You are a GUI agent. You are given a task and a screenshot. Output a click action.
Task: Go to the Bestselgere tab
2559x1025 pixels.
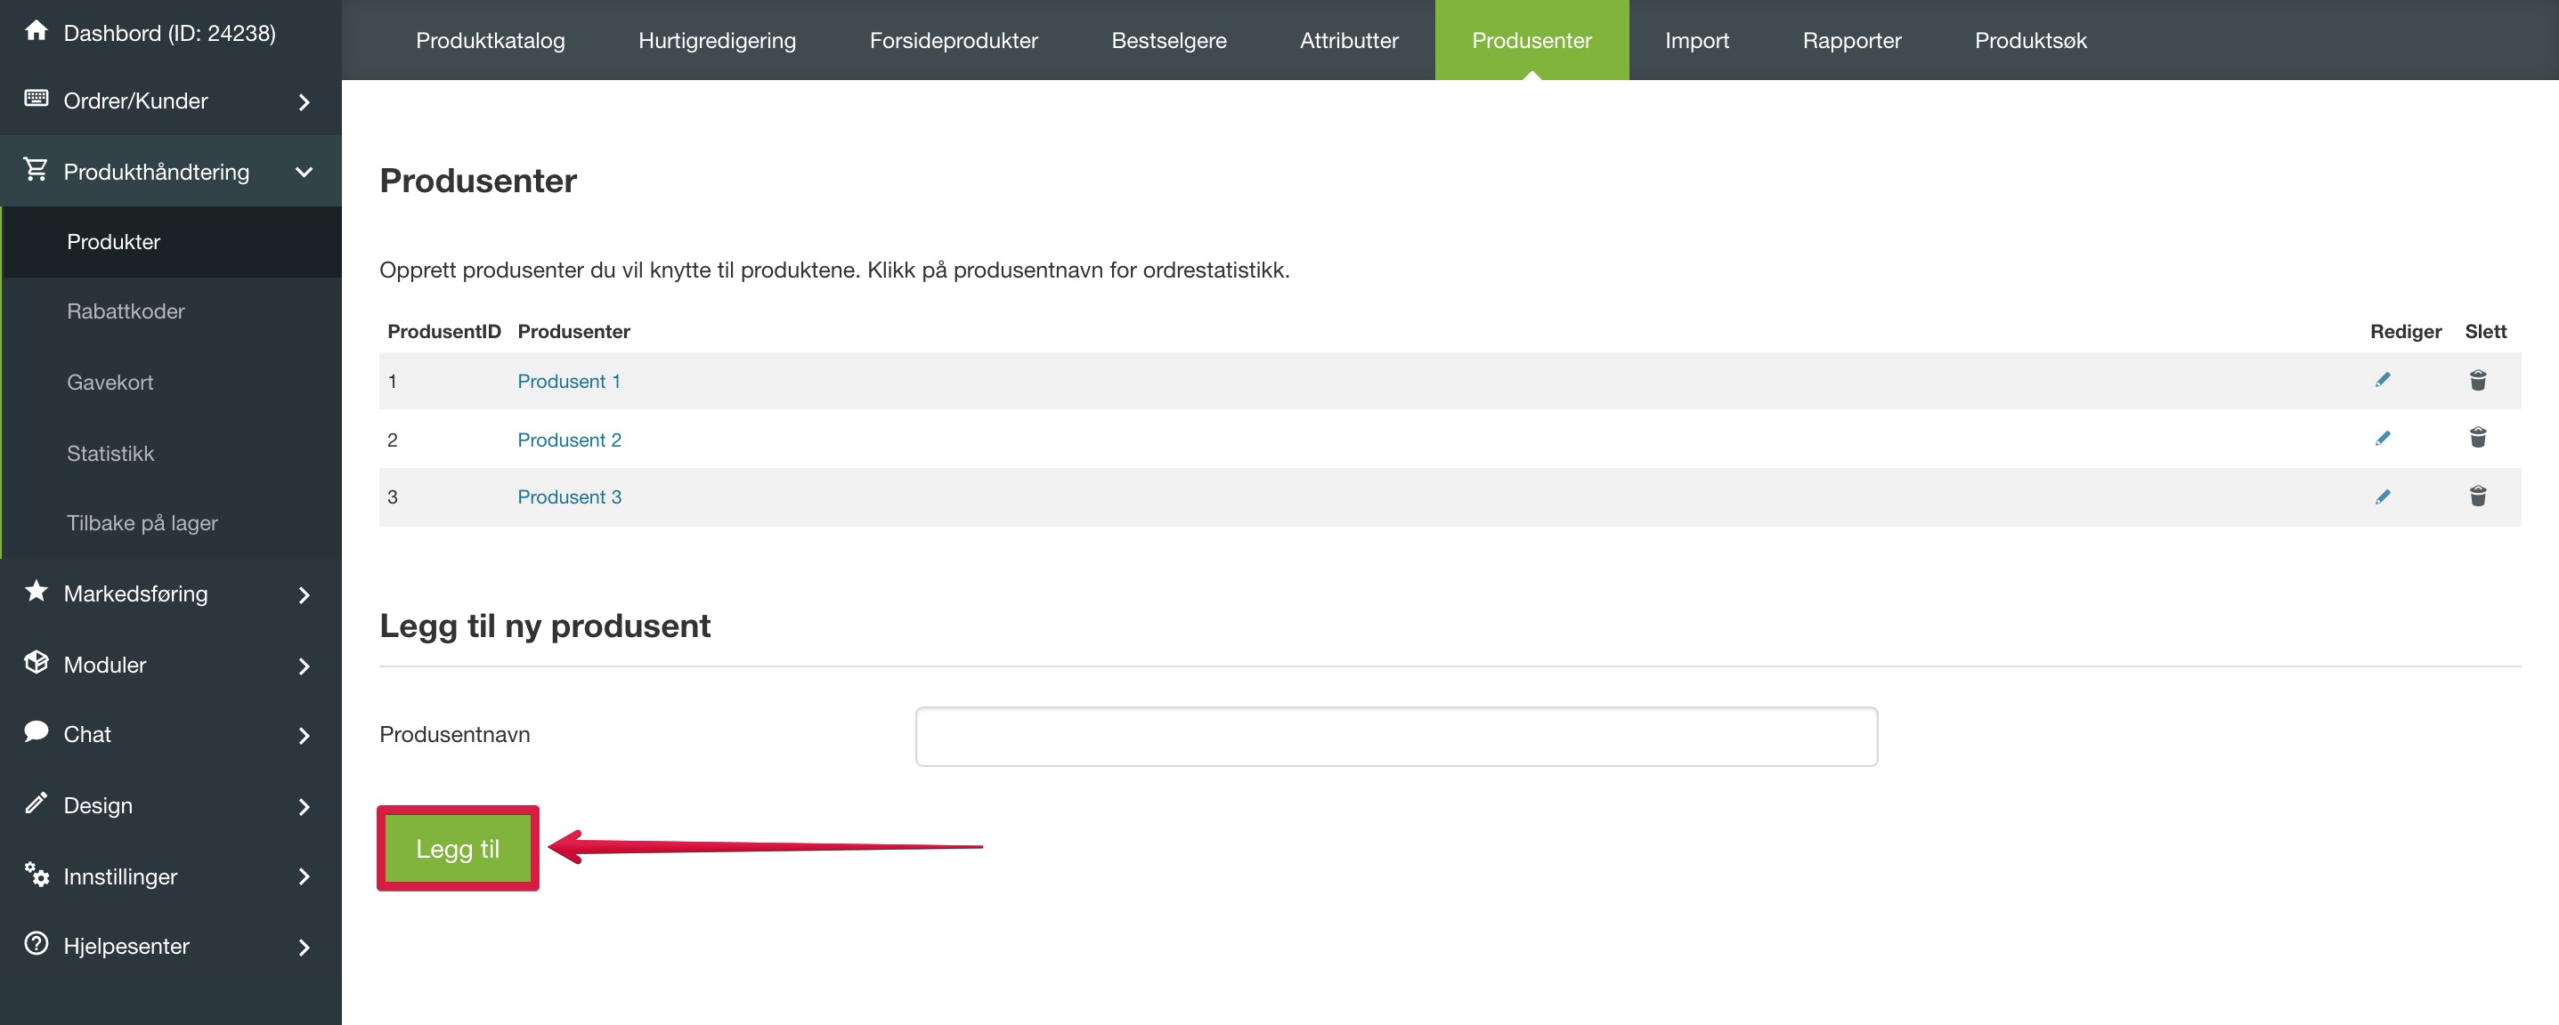coord(1168,40)
